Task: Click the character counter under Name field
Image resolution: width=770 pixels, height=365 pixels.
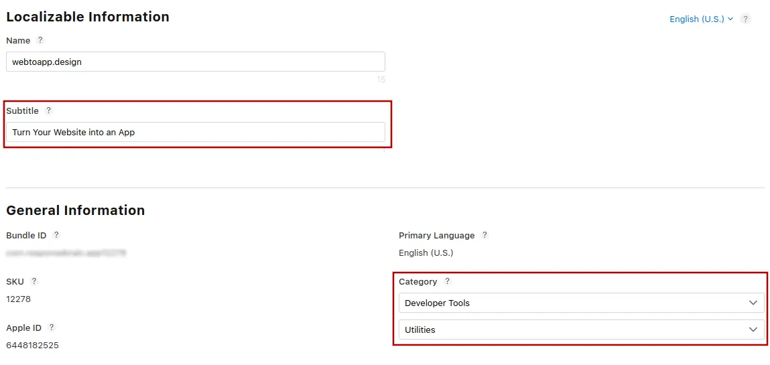Action: (x=381, y=80)
